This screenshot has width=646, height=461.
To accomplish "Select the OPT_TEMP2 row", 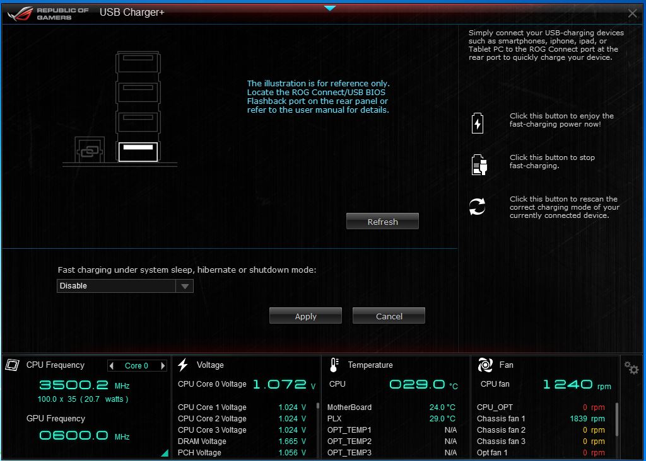I will click(x=391, y=441).
